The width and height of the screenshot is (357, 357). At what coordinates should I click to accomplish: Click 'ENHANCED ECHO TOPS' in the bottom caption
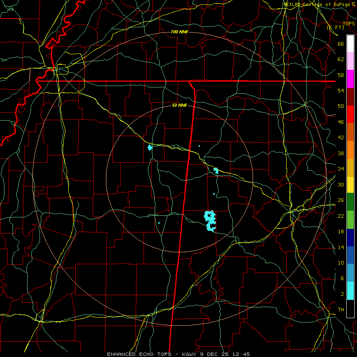coord(139,354)
